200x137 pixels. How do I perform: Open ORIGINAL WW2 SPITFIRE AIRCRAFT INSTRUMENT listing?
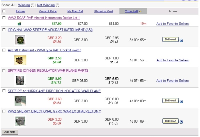point(50,30)
